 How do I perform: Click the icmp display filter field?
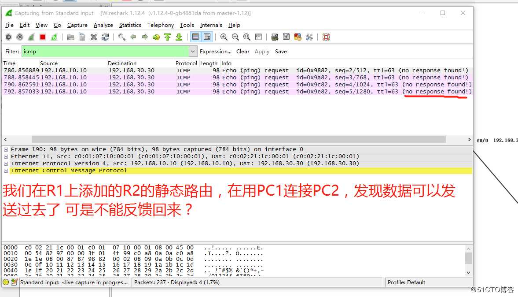pos(105,51)
